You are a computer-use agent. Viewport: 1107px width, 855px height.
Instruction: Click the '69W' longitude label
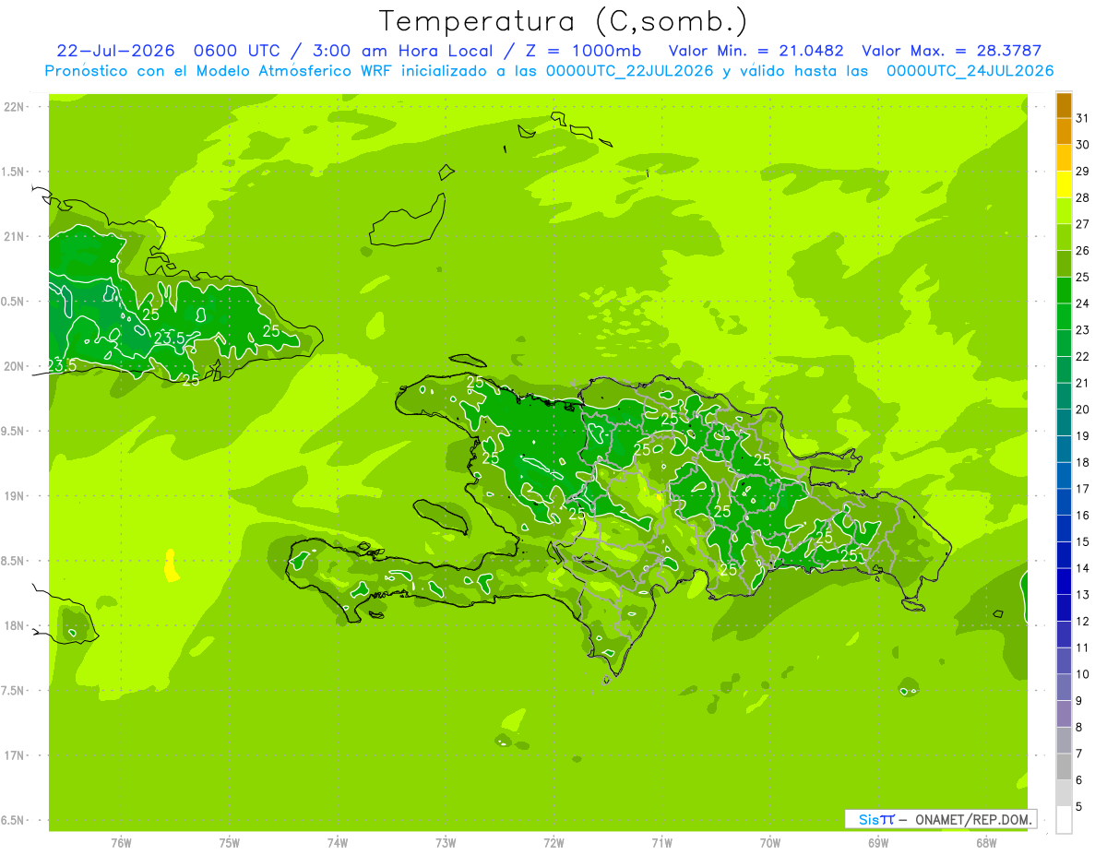point(878,843)
